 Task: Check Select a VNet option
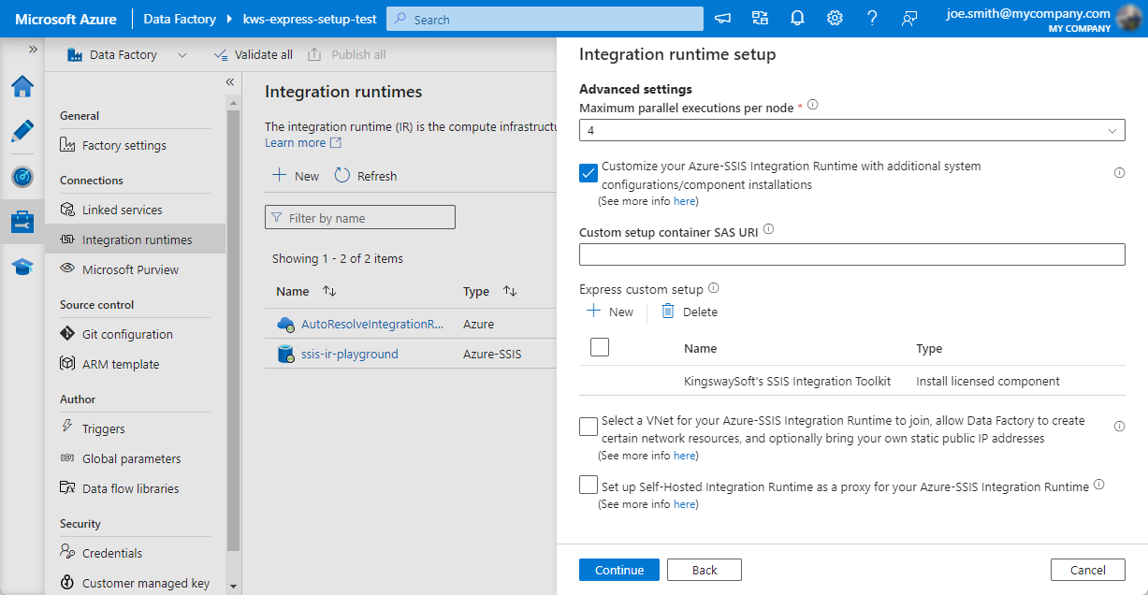click(589, 427)
